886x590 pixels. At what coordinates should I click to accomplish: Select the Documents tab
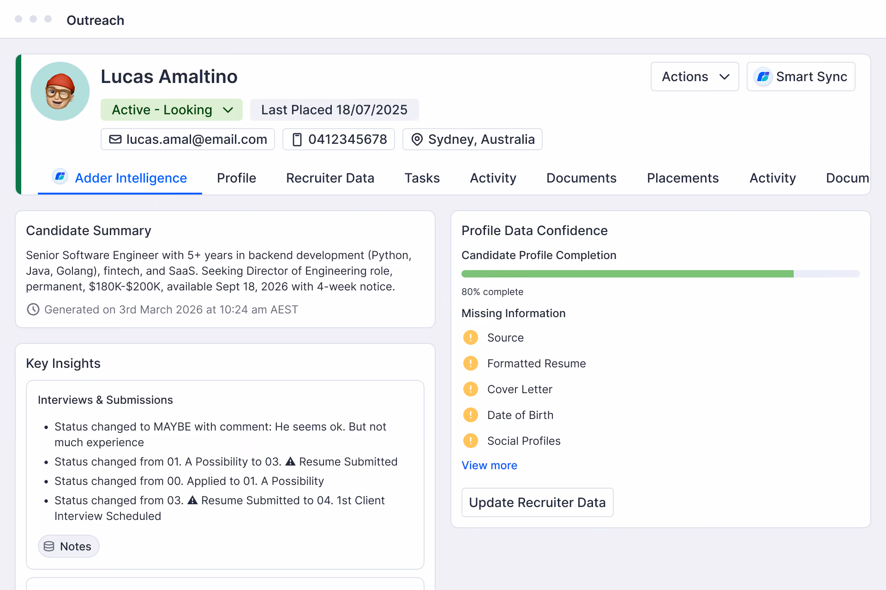click(x=581, y=178)
